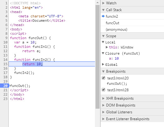Click the current frame arrow beside funcIn2
The width and height of the screenshot is (164, 127).
(103, 16)
